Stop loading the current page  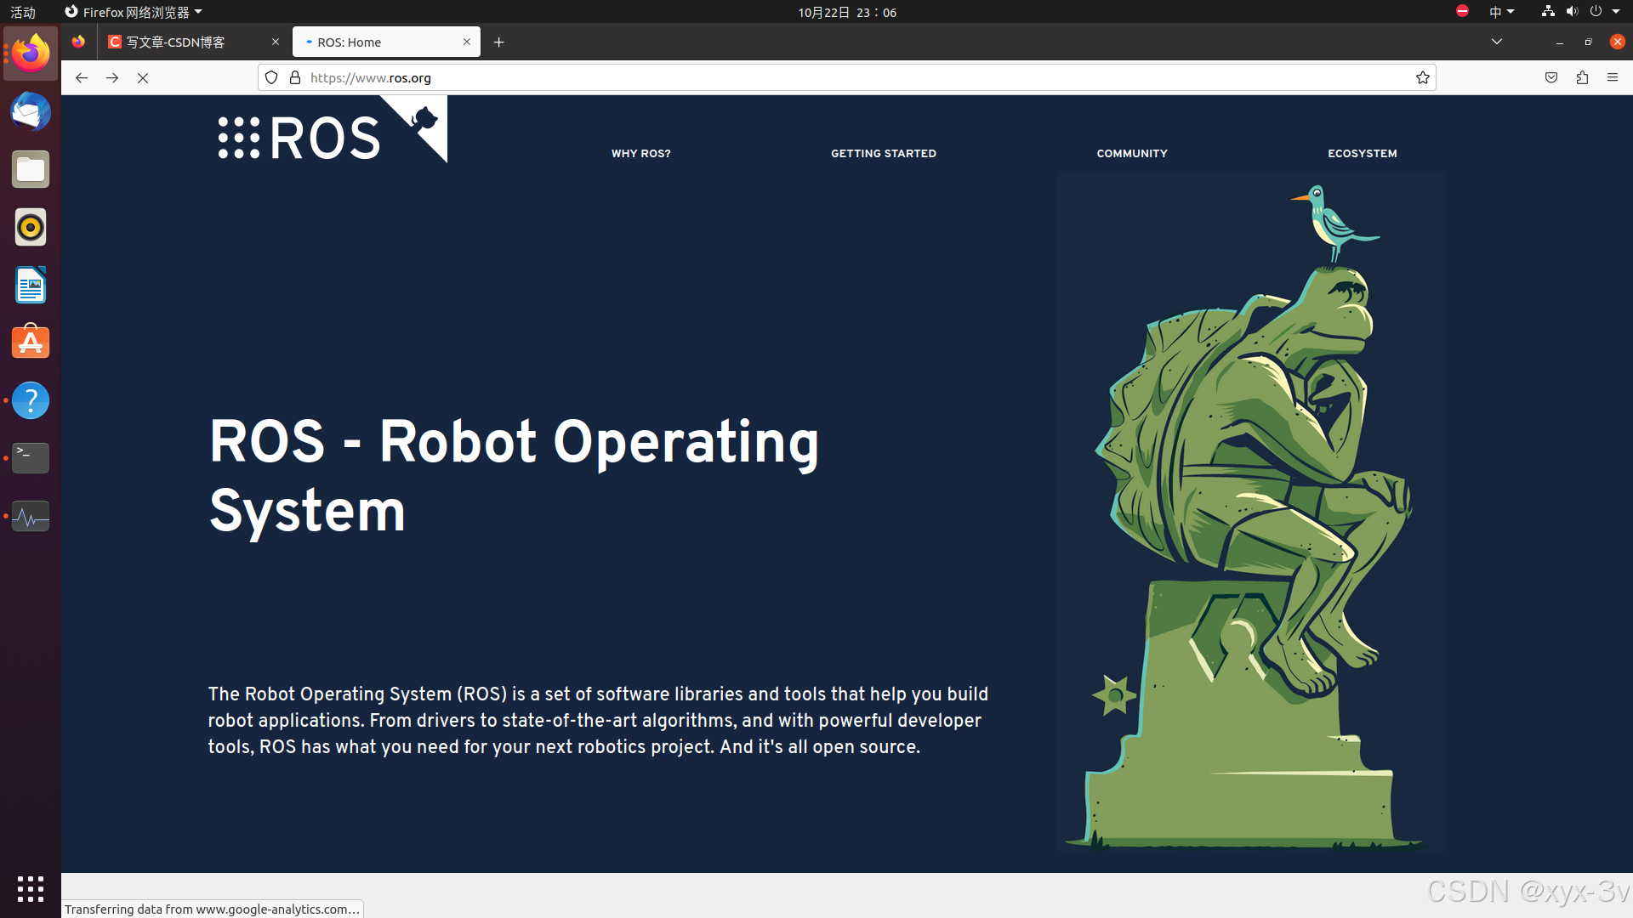pyautogui.click(x=143, y=77)
